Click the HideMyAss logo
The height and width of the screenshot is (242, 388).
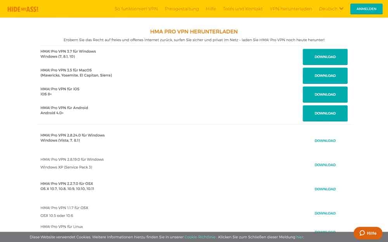point(23,9)
